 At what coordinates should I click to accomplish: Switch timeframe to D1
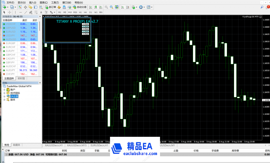click(x=90, y=12)
